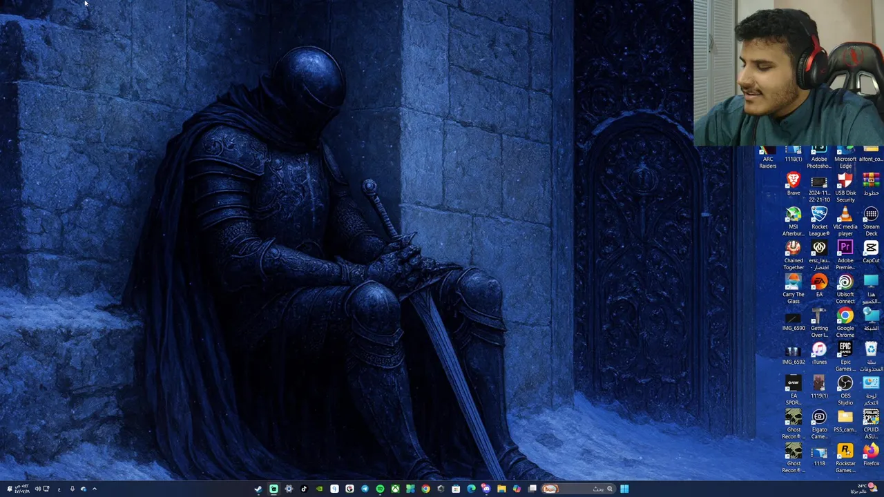The width and height of the screenshot is (884, 497).
Task: Select the WinRAR archive named خطوط
Action: 871,184
